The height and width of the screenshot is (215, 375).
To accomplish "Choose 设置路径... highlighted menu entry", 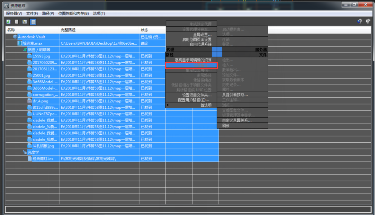I will coord(191,65).
